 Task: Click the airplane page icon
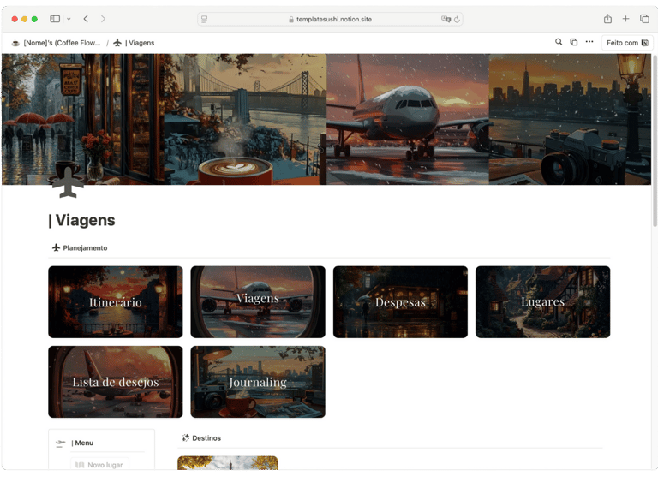pyautogui.click(x=68, y=182)
